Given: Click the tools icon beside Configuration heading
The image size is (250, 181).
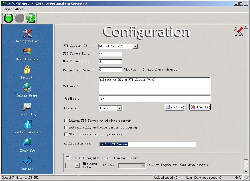Looking at the screenshot, I should 238,32.
